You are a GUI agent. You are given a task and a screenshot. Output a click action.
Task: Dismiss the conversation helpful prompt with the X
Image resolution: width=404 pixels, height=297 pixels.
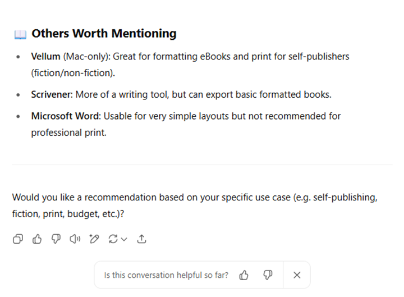point(297,275)
